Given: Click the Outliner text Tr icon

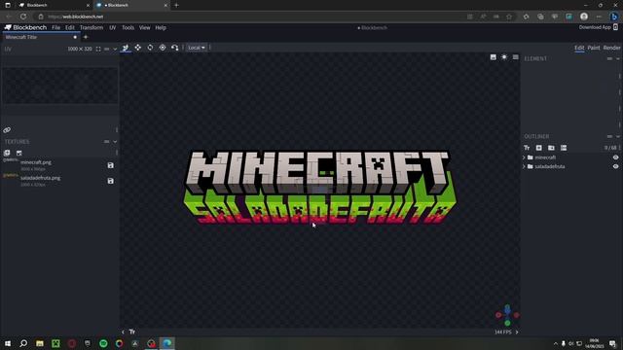Looking at the screenshot, I should click(x=527, y=148).
